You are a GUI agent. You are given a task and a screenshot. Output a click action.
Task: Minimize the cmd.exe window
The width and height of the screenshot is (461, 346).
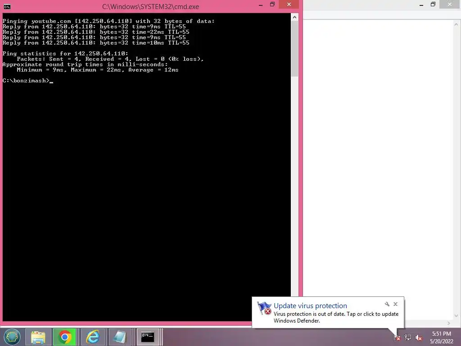[261, 5]
